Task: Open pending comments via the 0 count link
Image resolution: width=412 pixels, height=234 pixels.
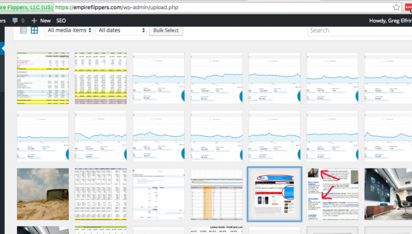Action: coord(22,20)
